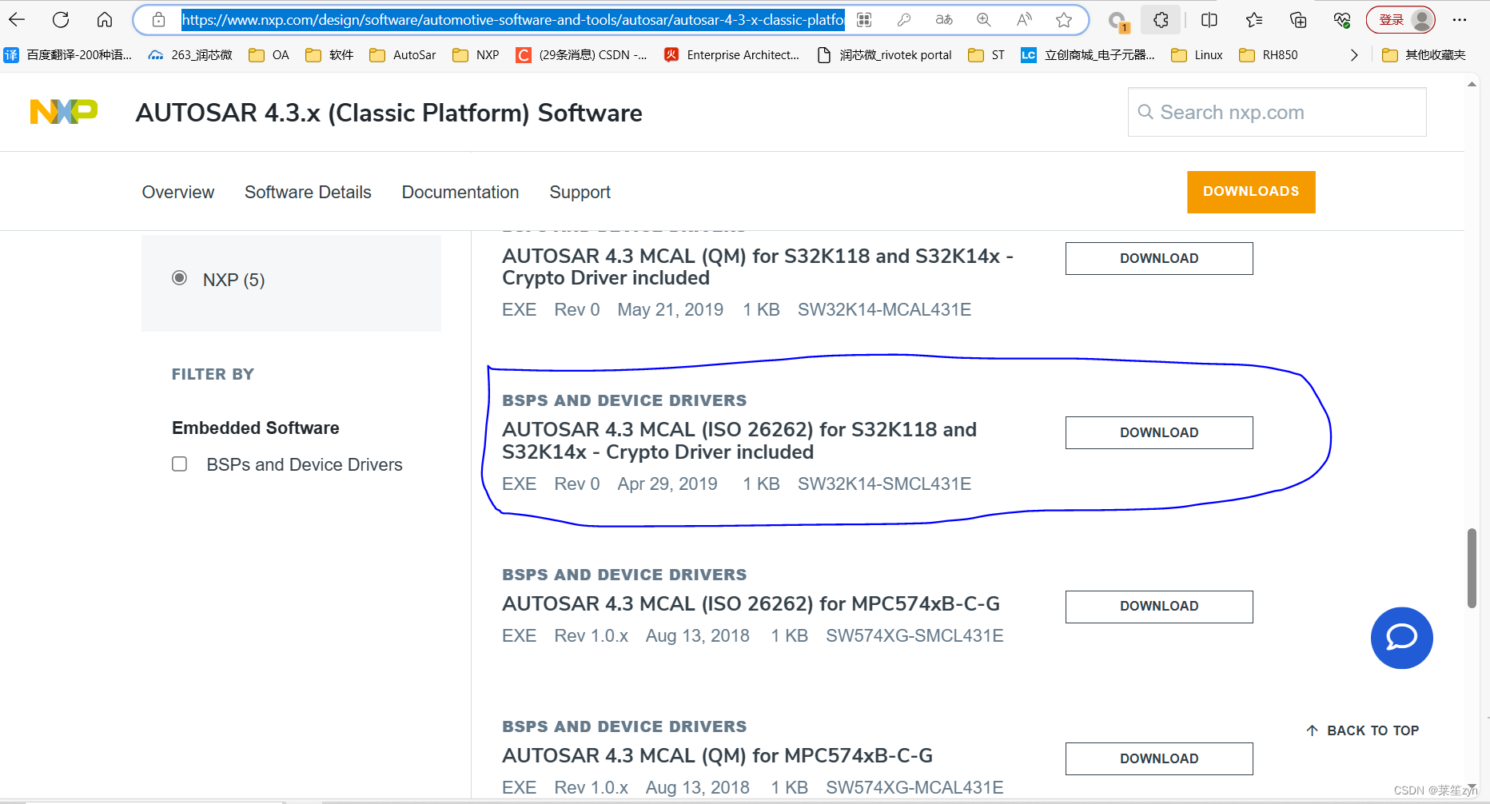Open the 软件 bookmarks folder

pos(329,55)
